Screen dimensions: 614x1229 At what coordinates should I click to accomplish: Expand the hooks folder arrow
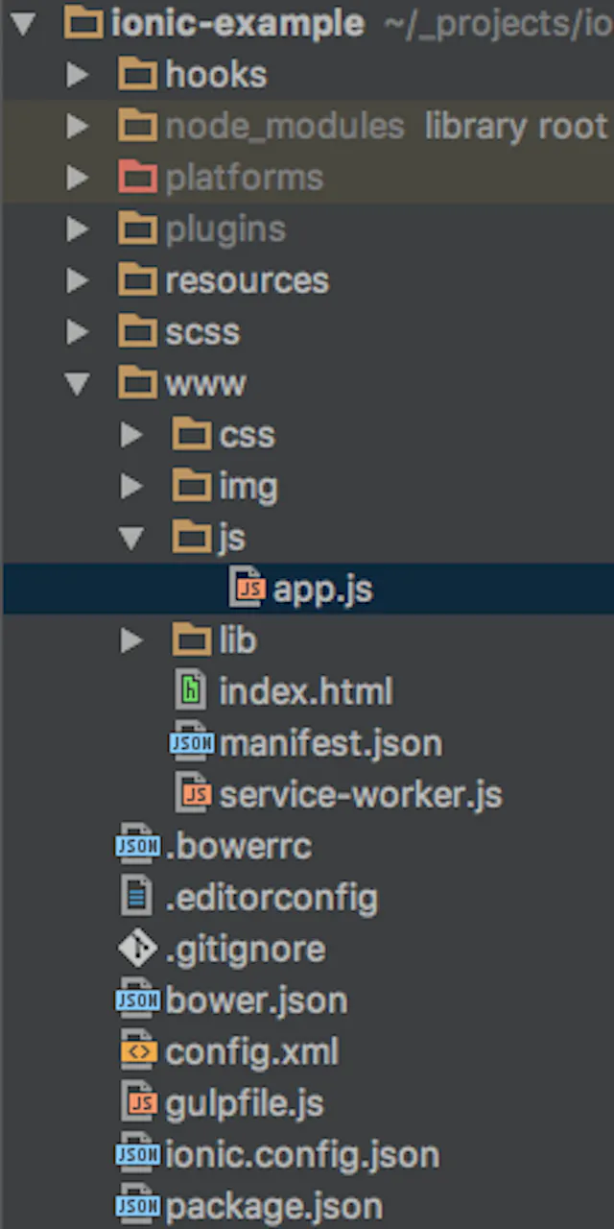coord(78,75)
